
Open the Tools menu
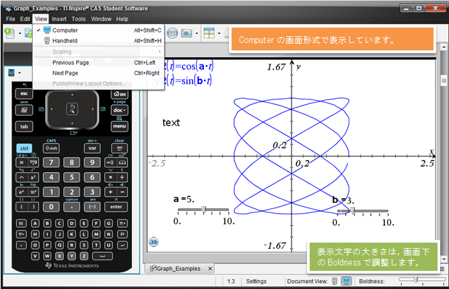79,19
